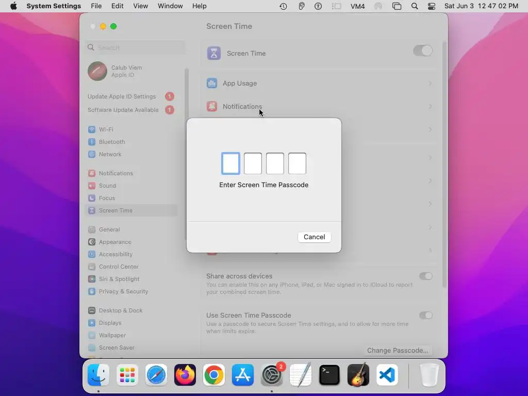The height and width of the screenshot is (396, 528).
Task: Launch Google Chrome from the Dock
Action: point(214,375)
